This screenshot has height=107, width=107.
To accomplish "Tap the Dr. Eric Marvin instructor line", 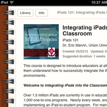I will point(85,45).
